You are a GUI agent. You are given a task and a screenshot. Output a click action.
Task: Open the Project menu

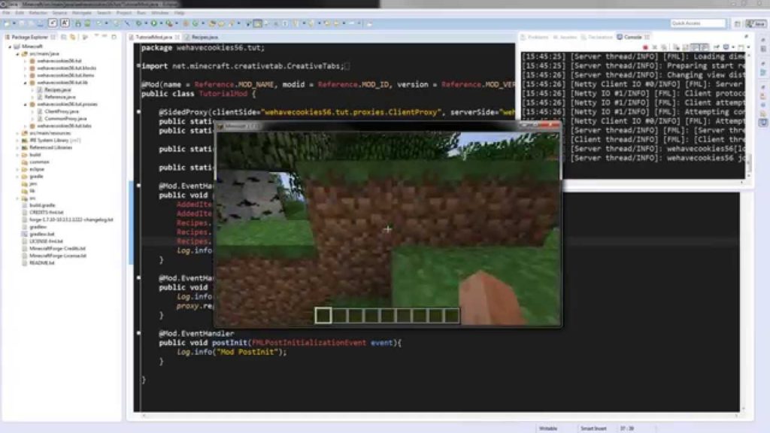[124, 13]
